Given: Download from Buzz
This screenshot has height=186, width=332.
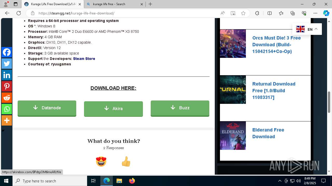Looking at the screenshot, I should coord(180,108).
